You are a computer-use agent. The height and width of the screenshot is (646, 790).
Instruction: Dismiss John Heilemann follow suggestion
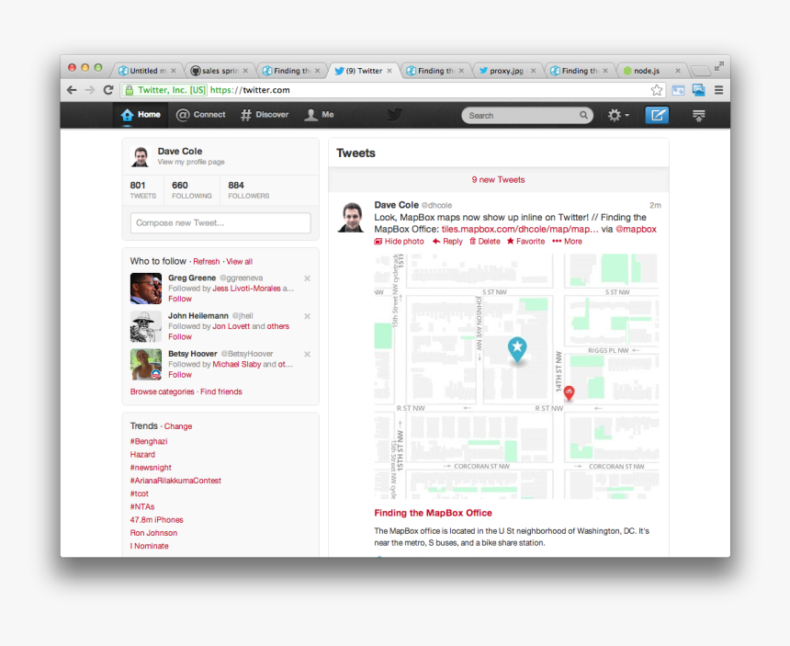tap(308, 316)
